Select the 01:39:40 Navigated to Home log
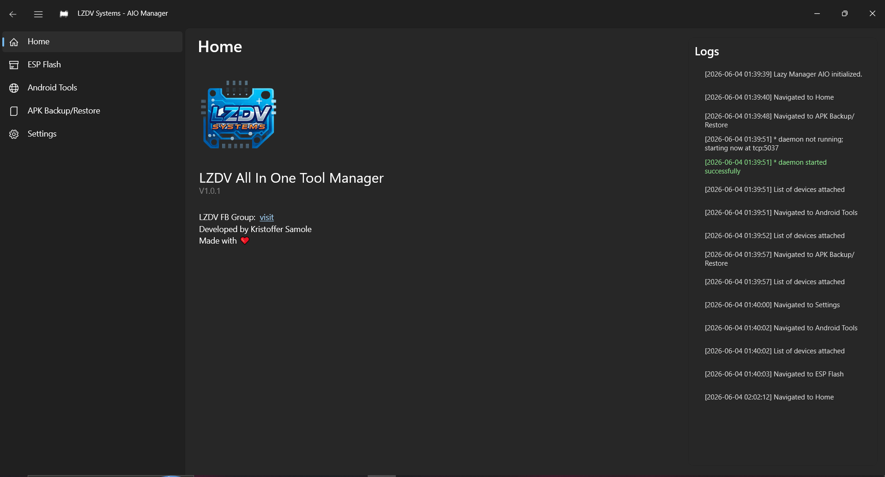Screen dimensions: 885x477 click(x=770, y=97)
